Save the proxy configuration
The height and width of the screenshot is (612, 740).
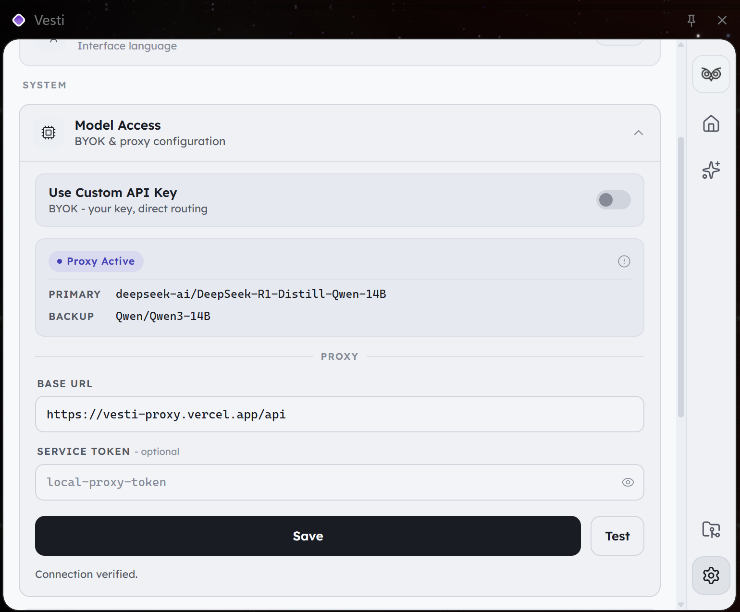pos(308,536)
